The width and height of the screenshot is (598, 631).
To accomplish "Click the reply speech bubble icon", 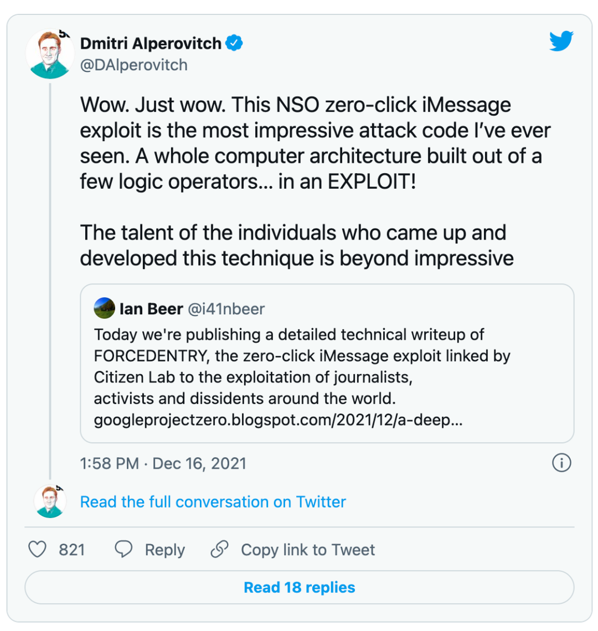I will pyautogui.click(x=123, y=550).
